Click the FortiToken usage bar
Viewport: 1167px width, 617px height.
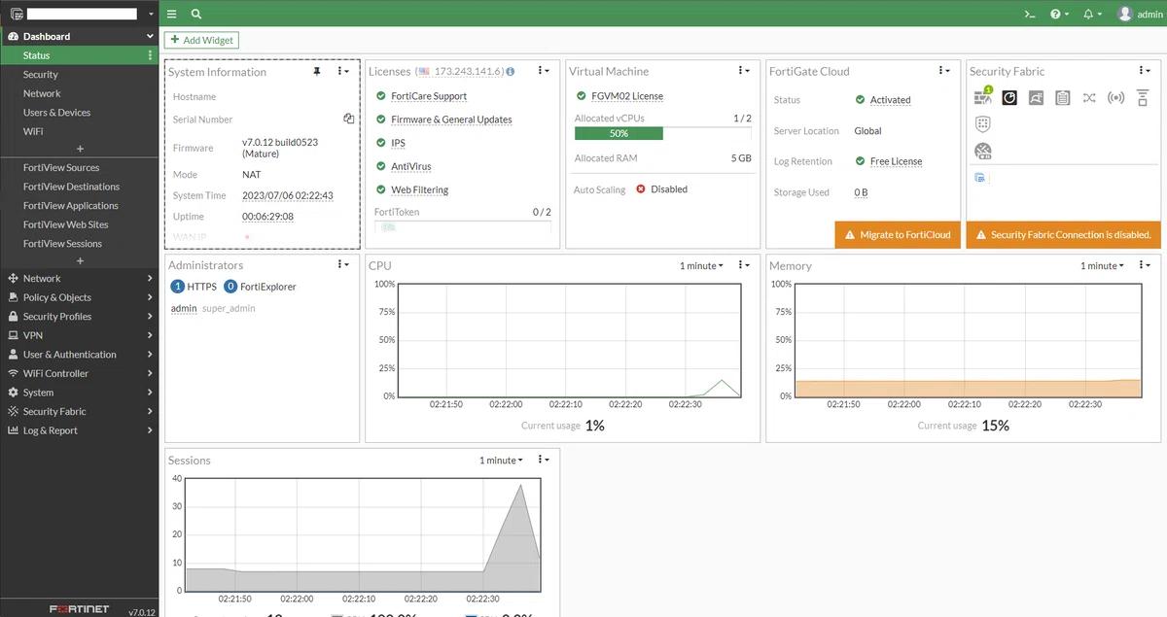[462, 226]
